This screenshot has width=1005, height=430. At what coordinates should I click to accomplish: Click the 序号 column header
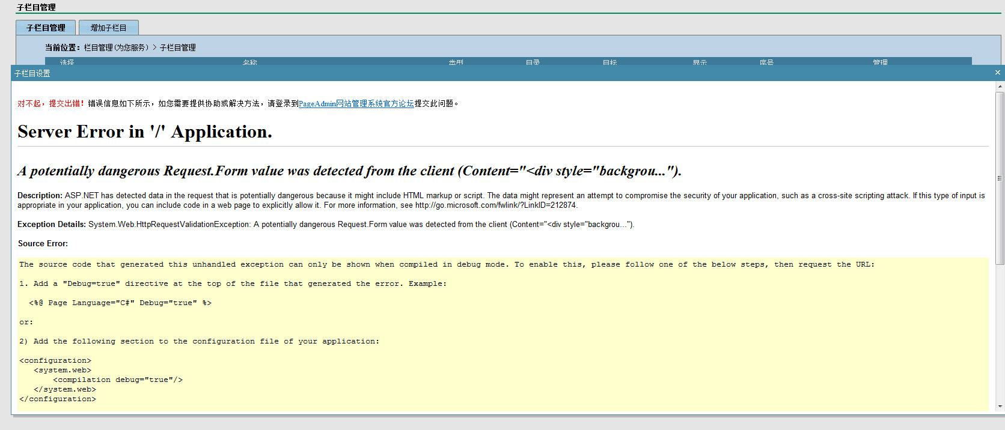coord(766,62)
